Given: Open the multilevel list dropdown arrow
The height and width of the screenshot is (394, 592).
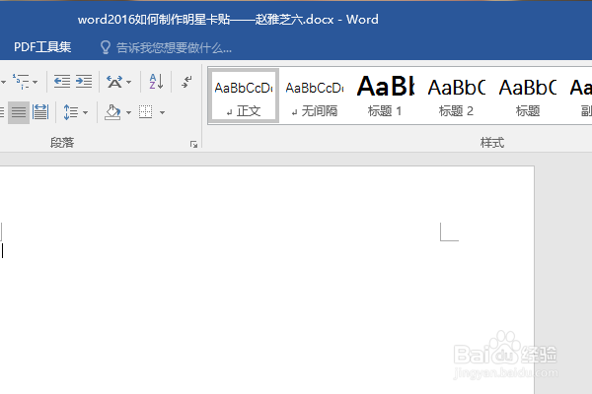Looking at the screenshot, I should 36,82.
